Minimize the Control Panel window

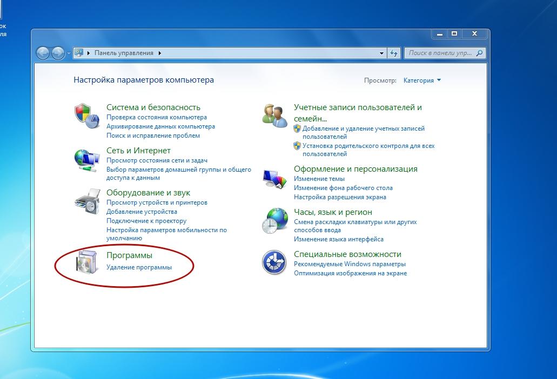coord(440,33)
